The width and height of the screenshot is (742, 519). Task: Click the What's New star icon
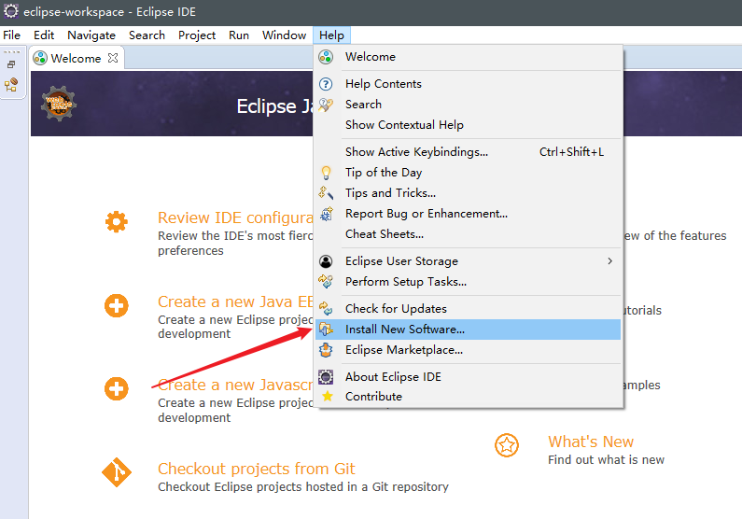(x=507, y=445)
